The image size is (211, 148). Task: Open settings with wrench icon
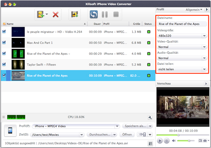point(150,117)
